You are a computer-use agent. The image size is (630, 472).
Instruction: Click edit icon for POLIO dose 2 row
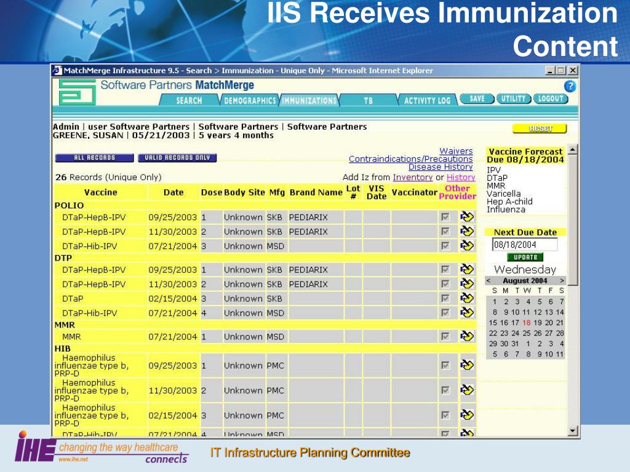tap(467, 231)
